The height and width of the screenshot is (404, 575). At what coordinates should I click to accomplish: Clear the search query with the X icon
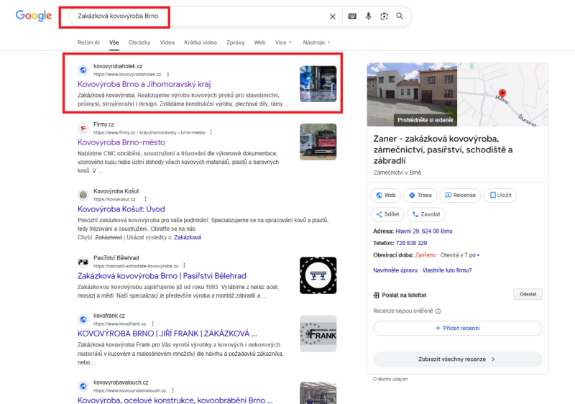click(332, 17)
